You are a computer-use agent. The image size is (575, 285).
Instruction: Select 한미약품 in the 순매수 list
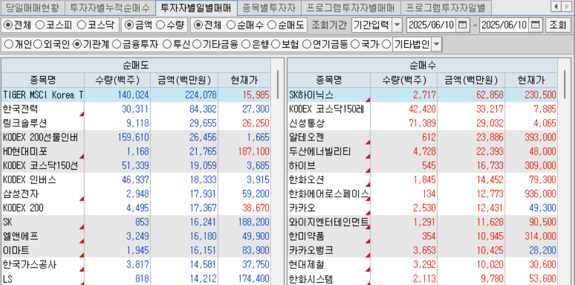click(422, 237)
